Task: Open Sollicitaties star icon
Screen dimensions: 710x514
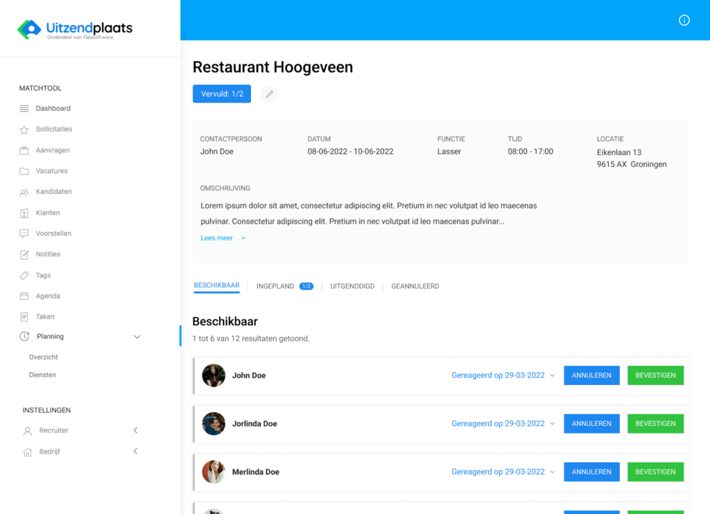Action: (x=24, y=130)
